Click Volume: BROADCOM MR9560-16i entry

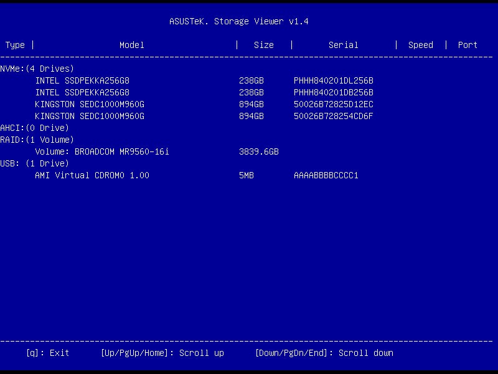point(102,151)
